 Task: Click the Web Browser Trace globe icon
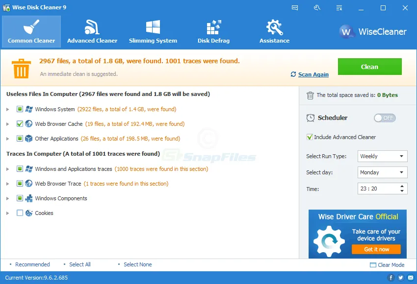pos(29,184)
